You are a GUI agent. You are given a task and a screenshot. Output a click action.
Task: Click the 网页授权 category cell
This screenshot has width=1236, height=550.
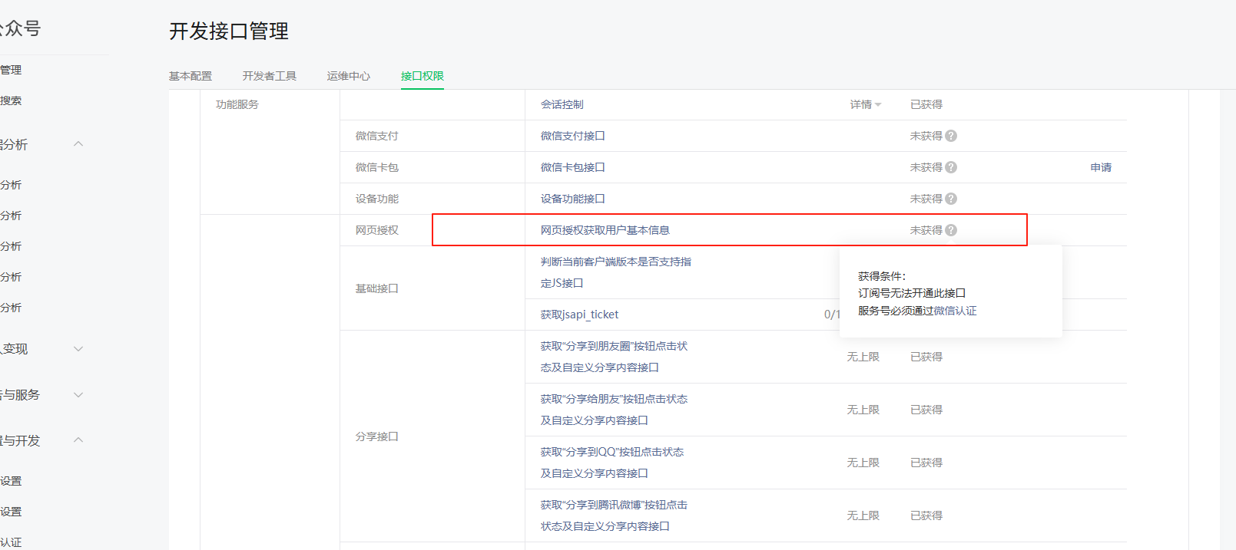tap(377, 230)
